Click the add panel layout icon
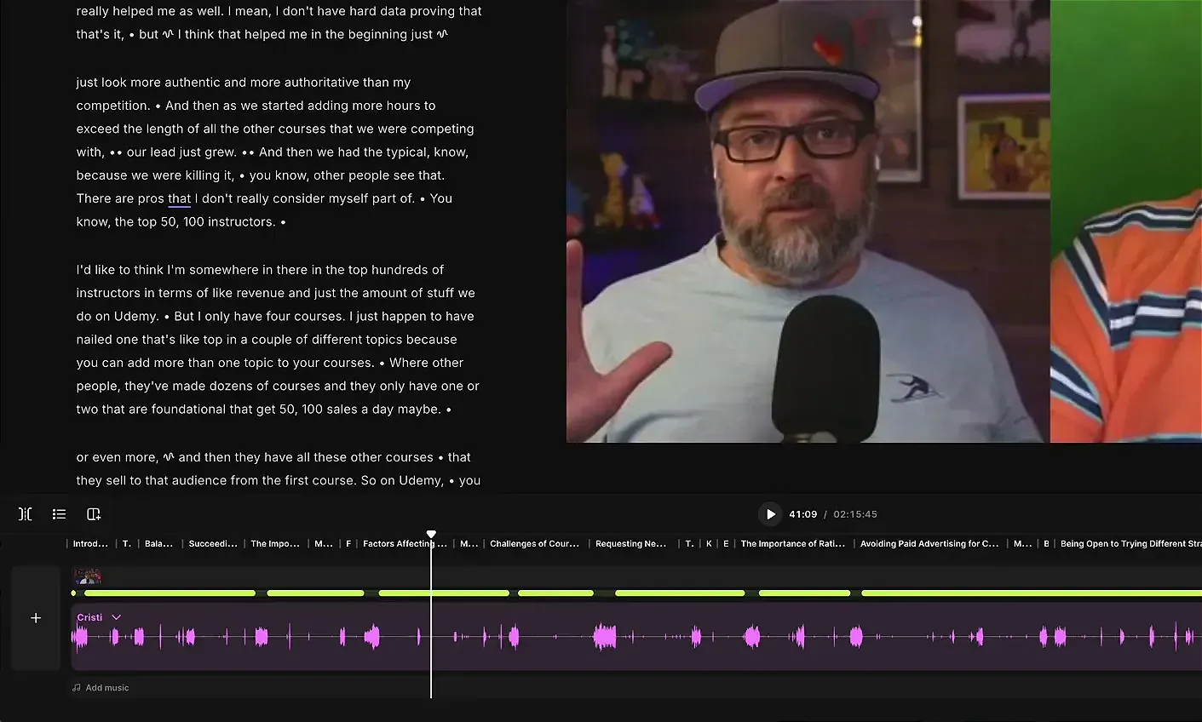 94,514
